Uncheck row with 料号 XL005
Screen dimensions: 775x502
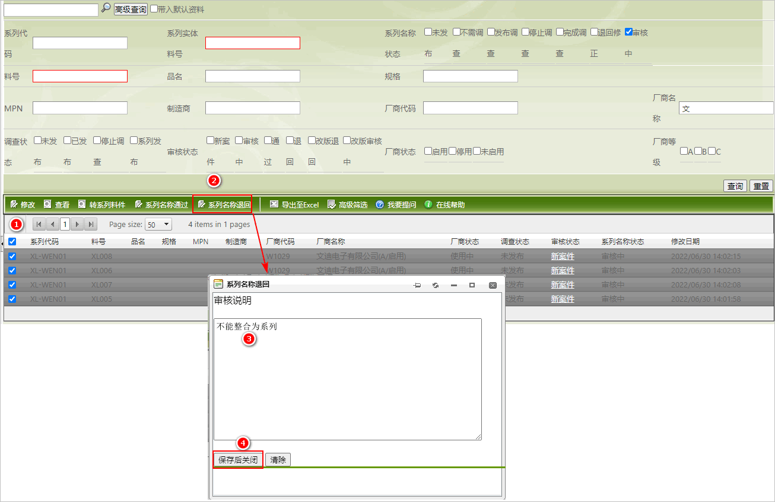[x=12, y=299]
